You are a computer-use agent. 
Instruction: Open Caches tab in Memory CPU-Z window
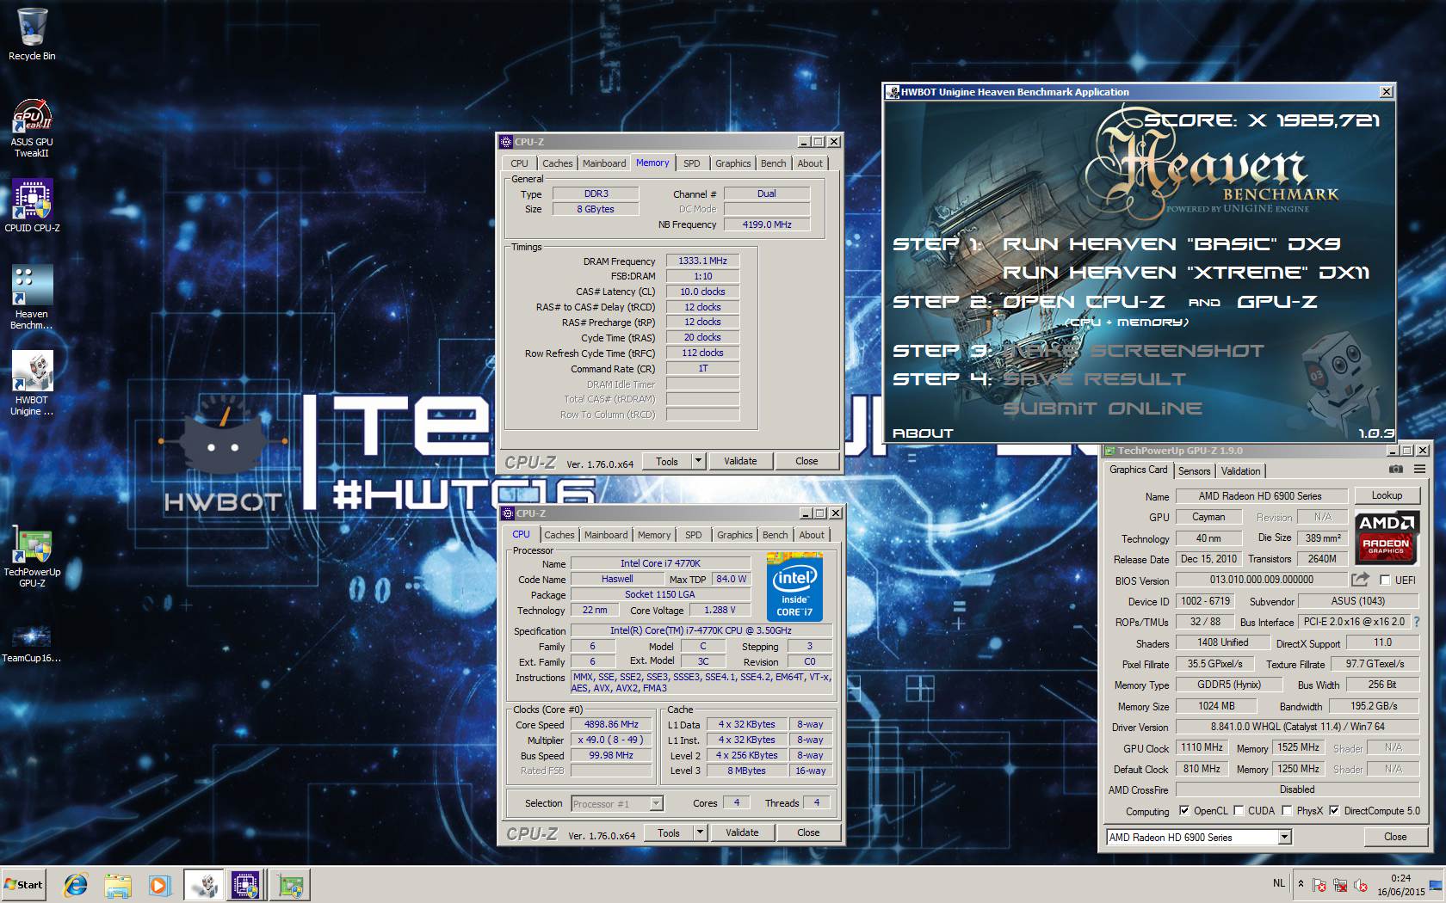click(557, 163)
